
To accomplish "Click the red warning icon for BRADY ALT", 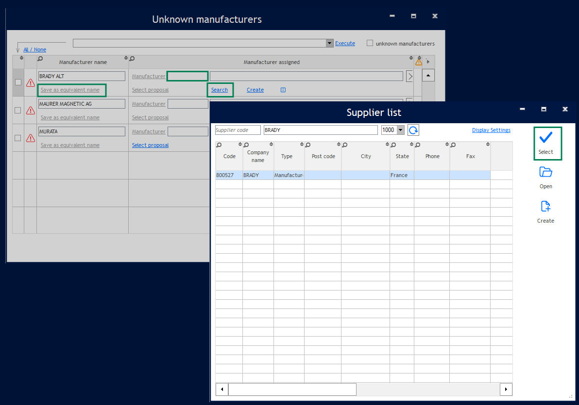I will tap(31, 83).
